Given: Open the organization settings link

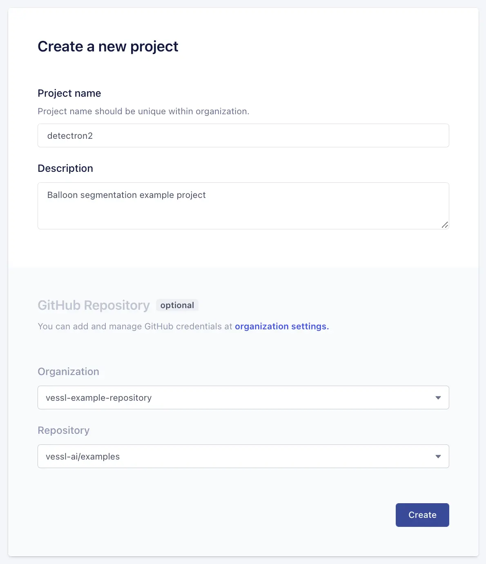Looking at the screenshot, I should point(281,326).
